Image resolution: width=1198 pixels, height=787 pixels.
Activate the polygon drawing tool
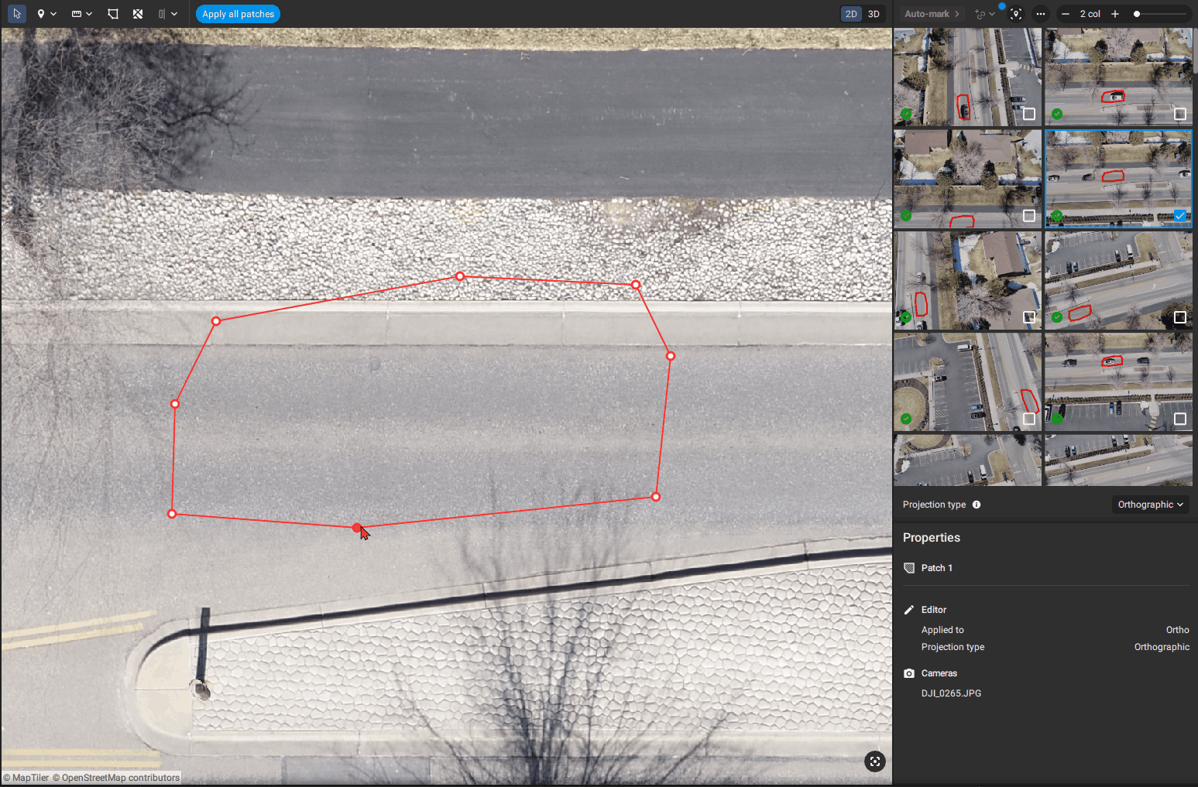tap(113, 14)
